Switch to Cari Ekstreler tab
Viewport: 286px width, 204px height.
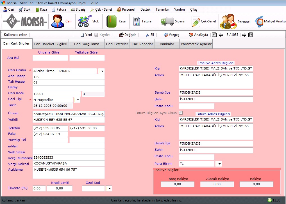[117, 44]
